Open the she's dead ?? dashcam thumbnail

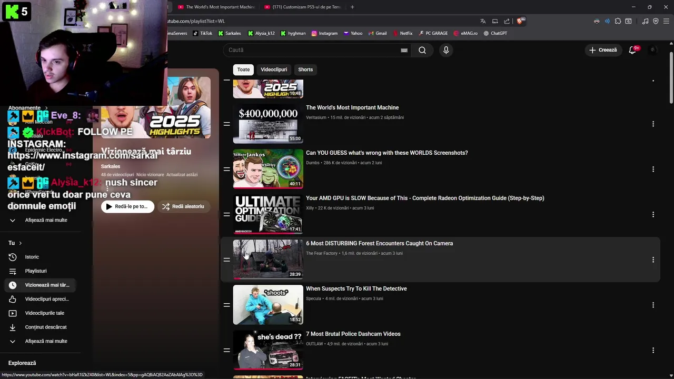(x=268, y=350)
